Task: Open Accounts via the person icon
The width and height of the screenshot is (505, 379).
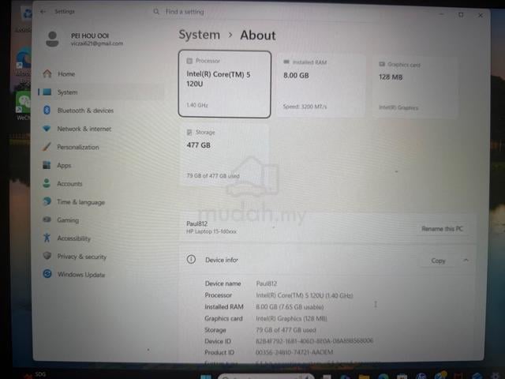Action: (x=47, y=183)
